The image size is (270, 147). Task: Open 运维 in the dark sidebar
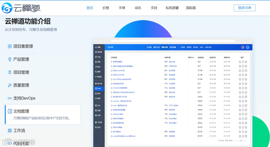98,110
